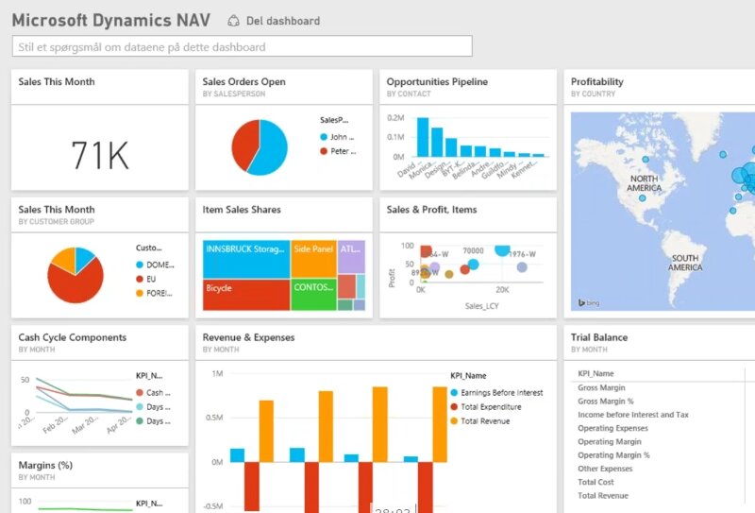Viewport: 755px width, 513px height.
Task: Click the tallest bar in Opportunities Pipeline
Action: (x=424, y=137)
